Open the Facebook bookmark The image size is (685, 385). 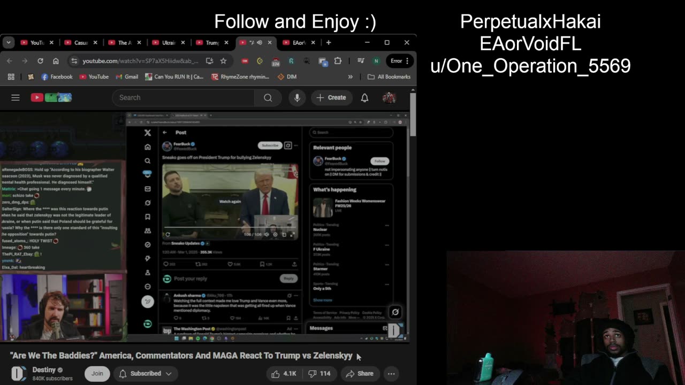[57, 77]
